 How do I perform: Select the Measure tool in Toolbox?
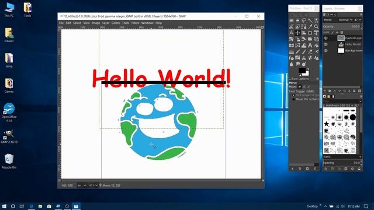292,33
